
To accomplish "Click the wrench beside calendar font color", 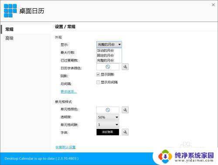I will point(125,67).
